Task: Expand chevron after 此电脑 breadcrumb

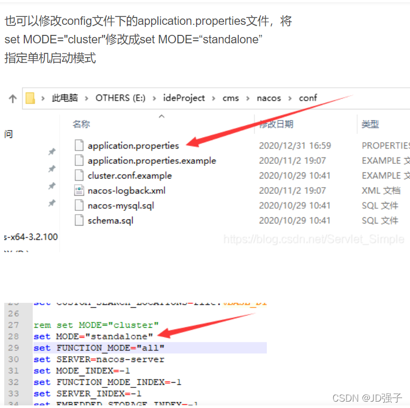Action: [x=87, y=99]
